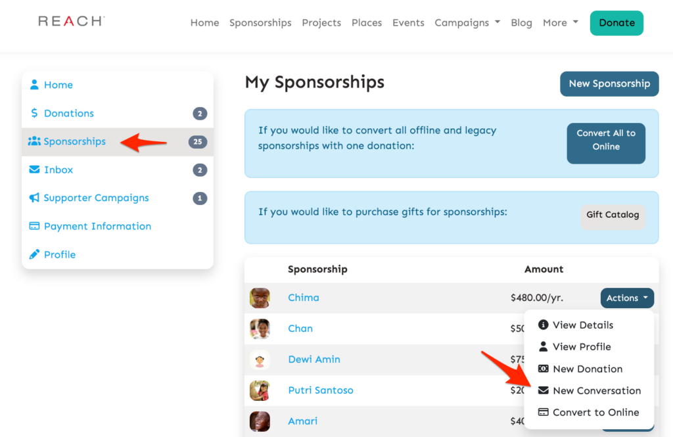Viewport: 673px width, 437px height.
Task: Open Putri Santoso sponsorship link
Action: 321,390
